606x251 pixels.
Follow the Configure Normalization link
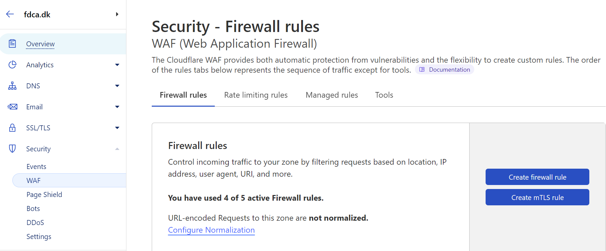[211, 230]
